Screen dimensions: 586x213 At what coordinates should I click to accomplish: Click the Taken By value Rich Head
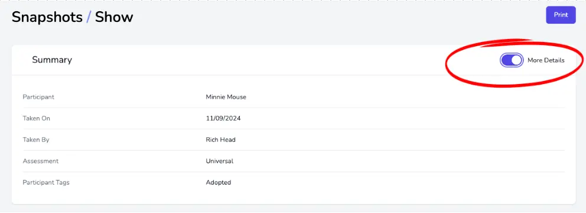coord(220,140)
